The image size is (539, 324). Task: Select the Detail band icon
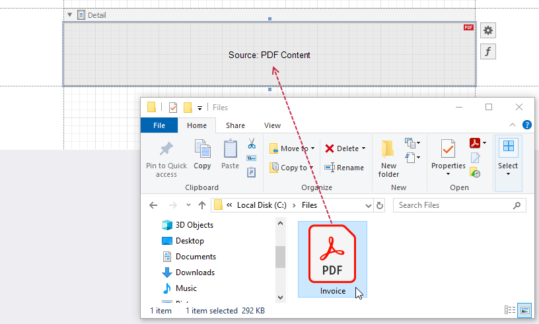click(x=81, y=15)
